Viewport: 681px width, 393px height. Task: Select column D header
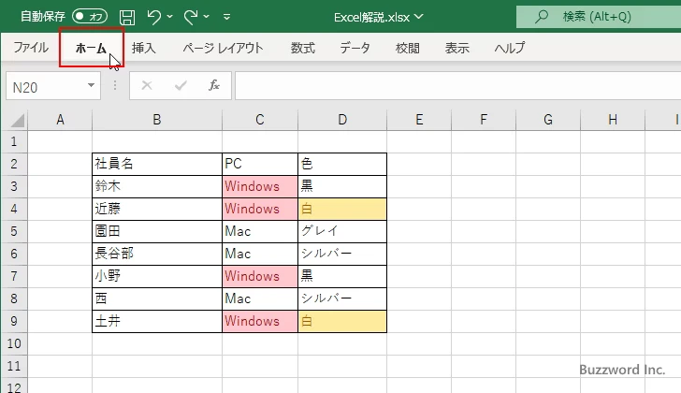pos(342,120)
